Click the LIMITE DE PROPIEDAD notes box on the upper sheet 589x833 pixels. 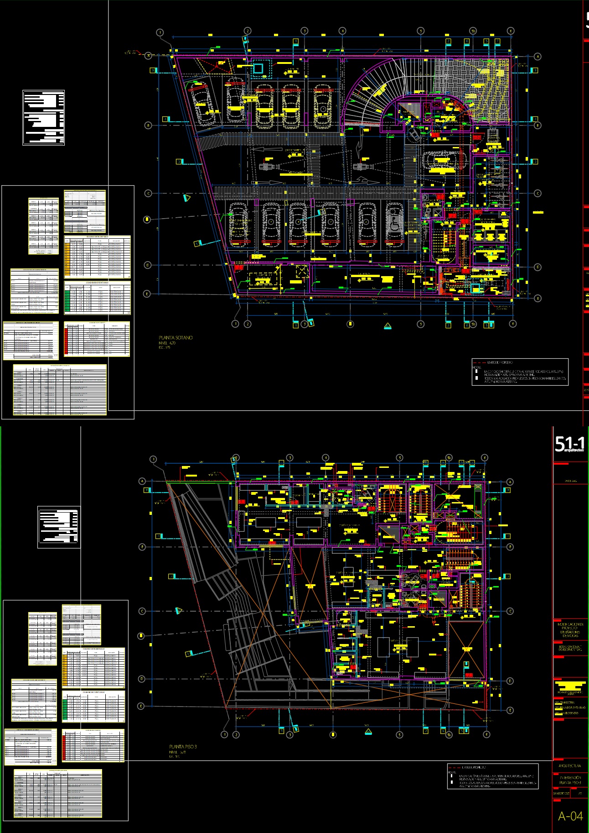coord(520,372)
